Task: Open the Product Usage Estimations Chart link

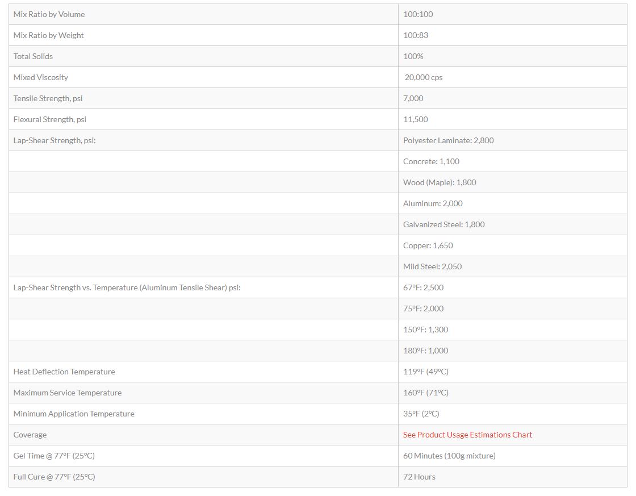Action: tap(467, 435)
